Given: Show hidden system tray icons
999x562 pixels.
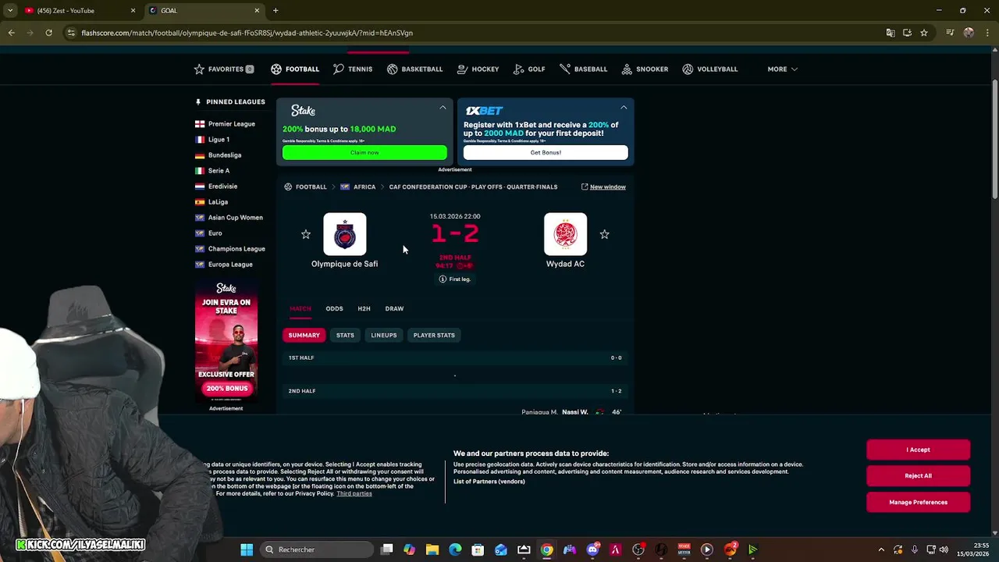Looking at the screenshot, I should (x=881, y=550).
